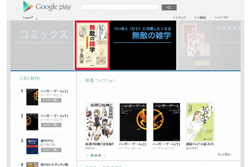Open rank 4 title 知らないとゼッタイ恥

(x=55, y=164)
